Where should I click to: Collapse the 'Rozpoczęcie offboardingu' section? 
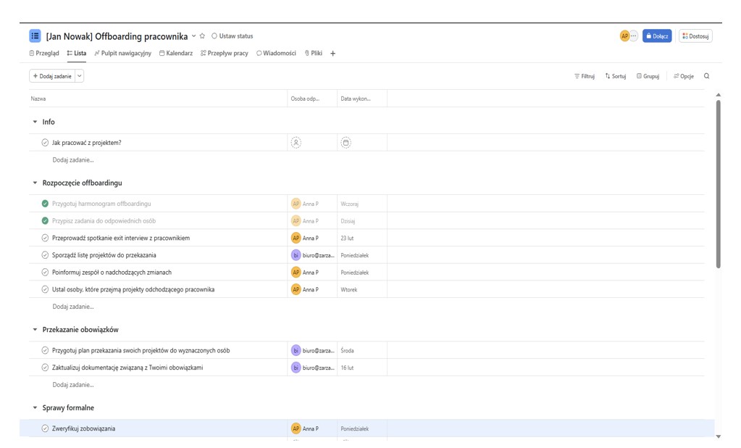pos(35,183)
